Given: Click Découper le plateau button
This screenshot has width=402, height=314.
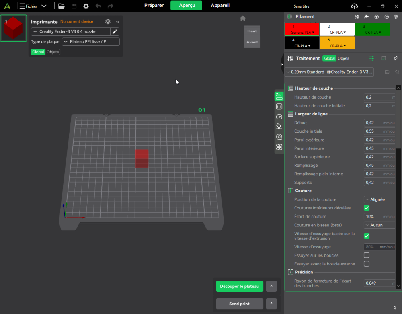Looking at the screenshot, I should [240, 287].
